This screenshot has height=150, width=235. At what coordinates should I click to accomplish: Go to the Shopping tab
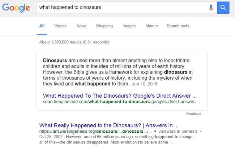104,26
